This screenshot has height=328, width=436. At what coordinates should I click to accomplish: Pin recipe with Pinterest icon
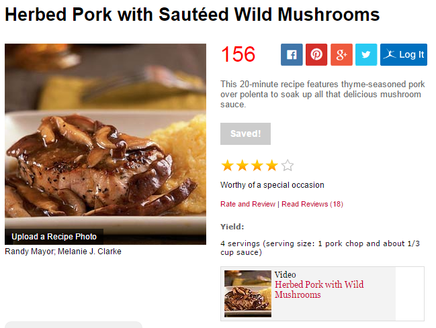coord(316,54)
